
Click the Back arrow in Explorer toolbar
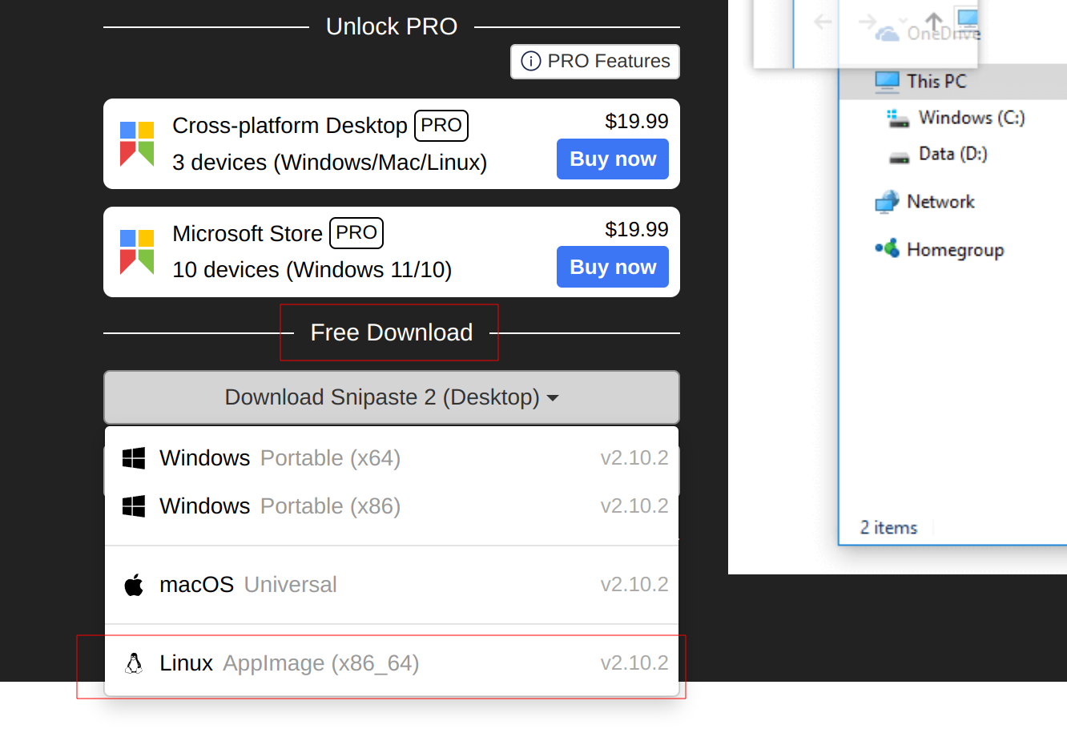coord(823,22)
